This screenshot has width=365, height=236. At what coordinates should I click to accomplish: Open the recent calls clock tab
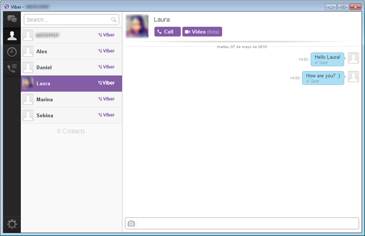click(x=12, y=52)
